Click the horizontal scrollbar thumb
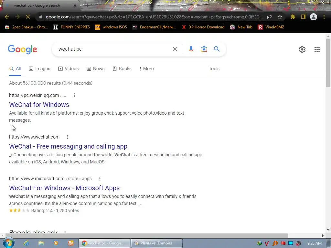Screen dimensions: 331x248 tap(147, 235)
